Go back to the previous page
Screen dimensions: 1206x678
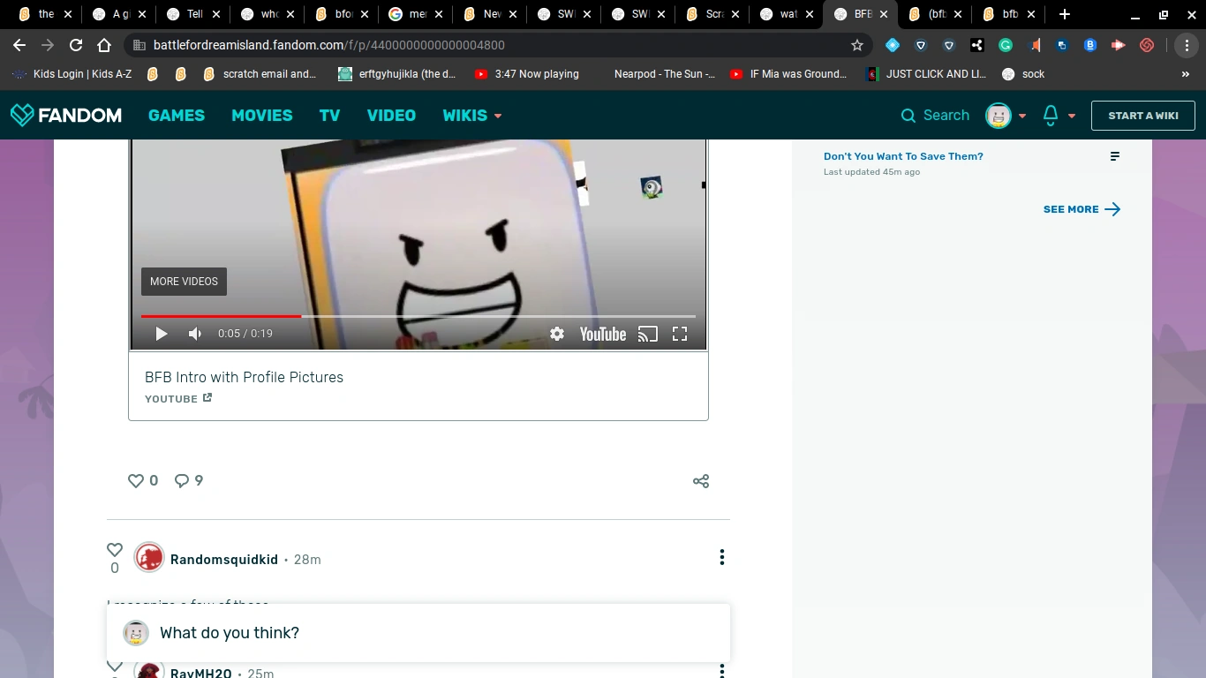click(x=19, y=45)
